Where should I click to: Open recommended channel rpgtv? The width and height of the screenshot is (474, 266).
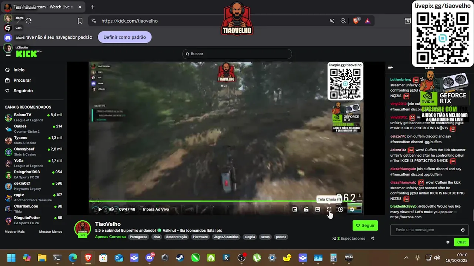pyautogui.click(x=33, y=198)
